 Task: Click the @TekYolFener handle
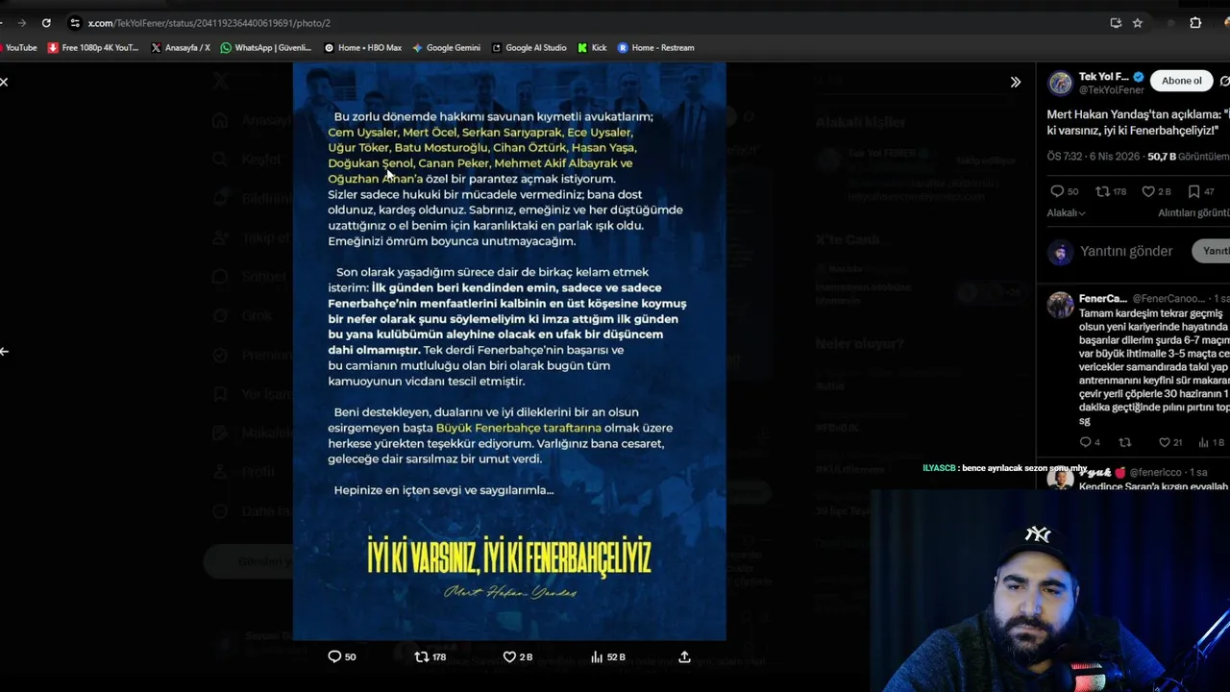pyautogui.click(x=1111, y=90)
